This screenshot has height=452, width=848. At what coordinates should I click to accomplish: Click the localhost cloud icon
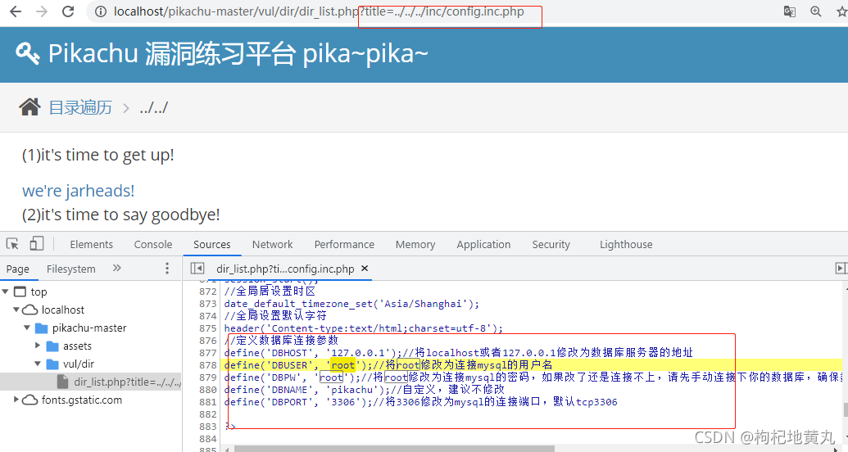click(x=29, y=310)
